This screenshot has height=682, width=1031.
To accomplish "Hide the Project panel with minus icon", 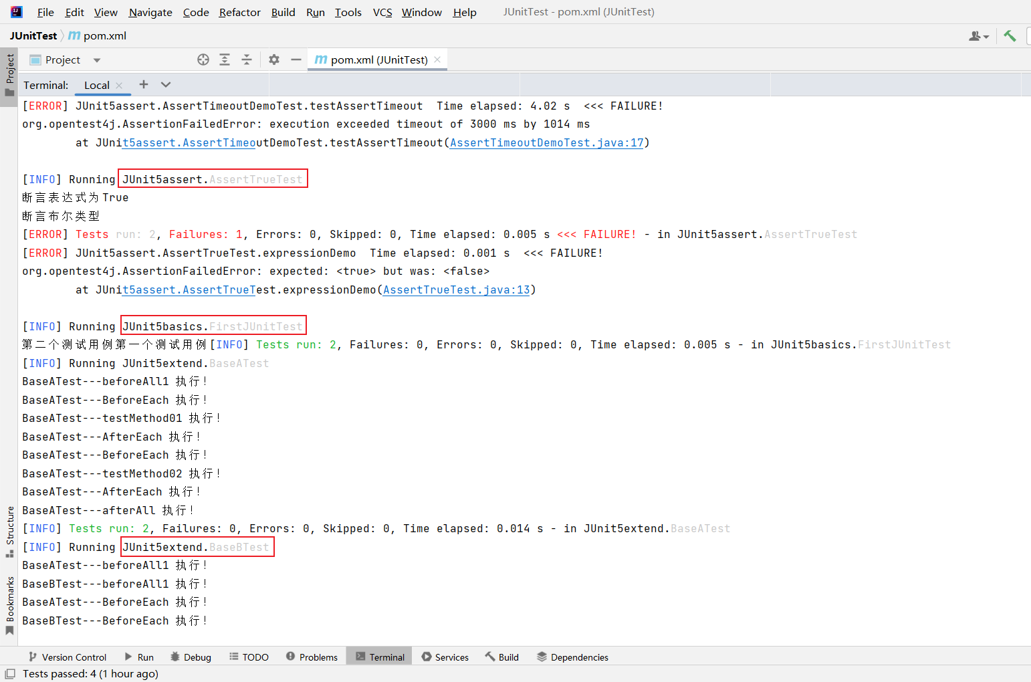I will 296,60.
